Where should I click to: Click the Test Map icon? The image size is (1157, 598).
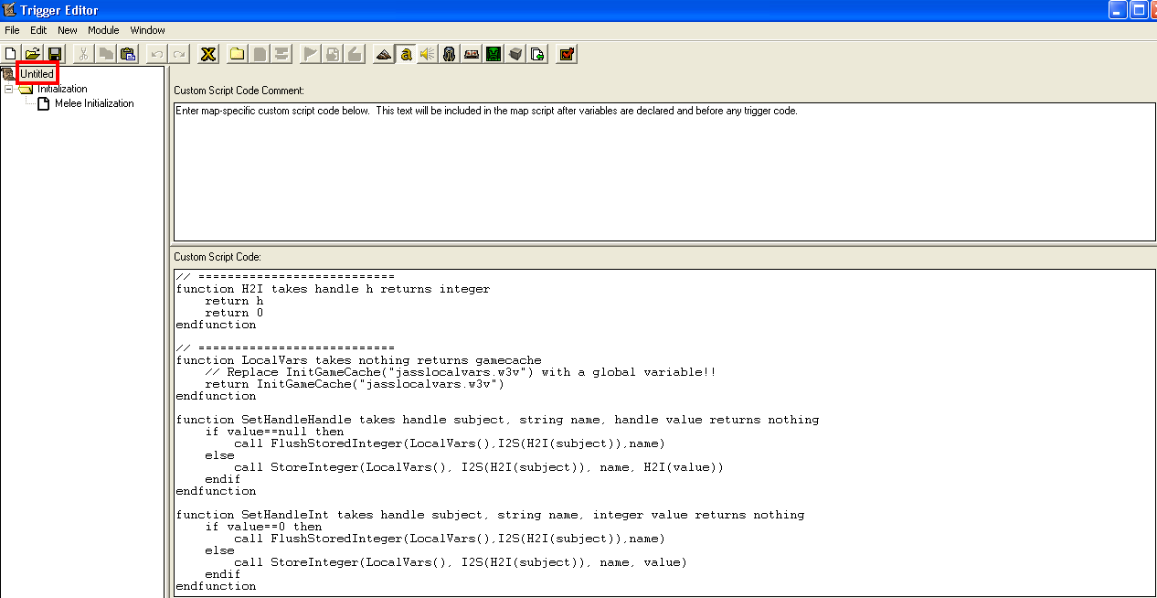(567, 54)
